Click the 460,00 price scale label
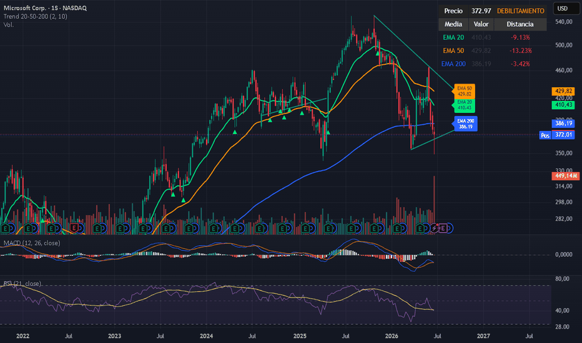 [563, 70]
